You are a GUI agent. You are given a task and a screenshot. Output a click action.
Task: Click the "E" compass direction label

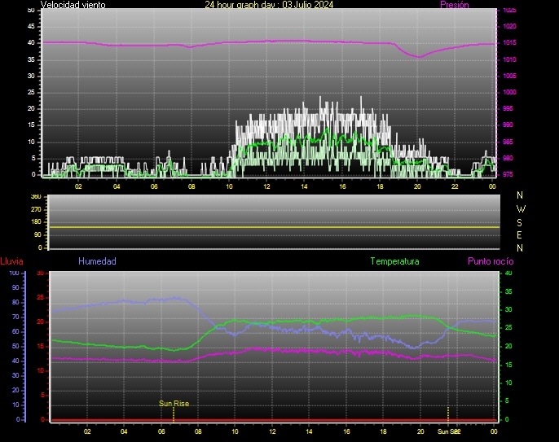click(519, 235)
